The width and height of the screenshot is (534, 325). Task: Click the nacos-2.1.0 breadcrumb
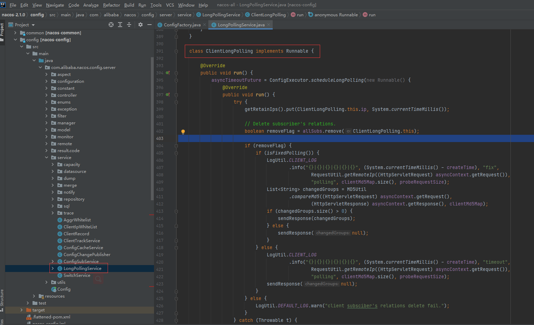tap(13, 15)
